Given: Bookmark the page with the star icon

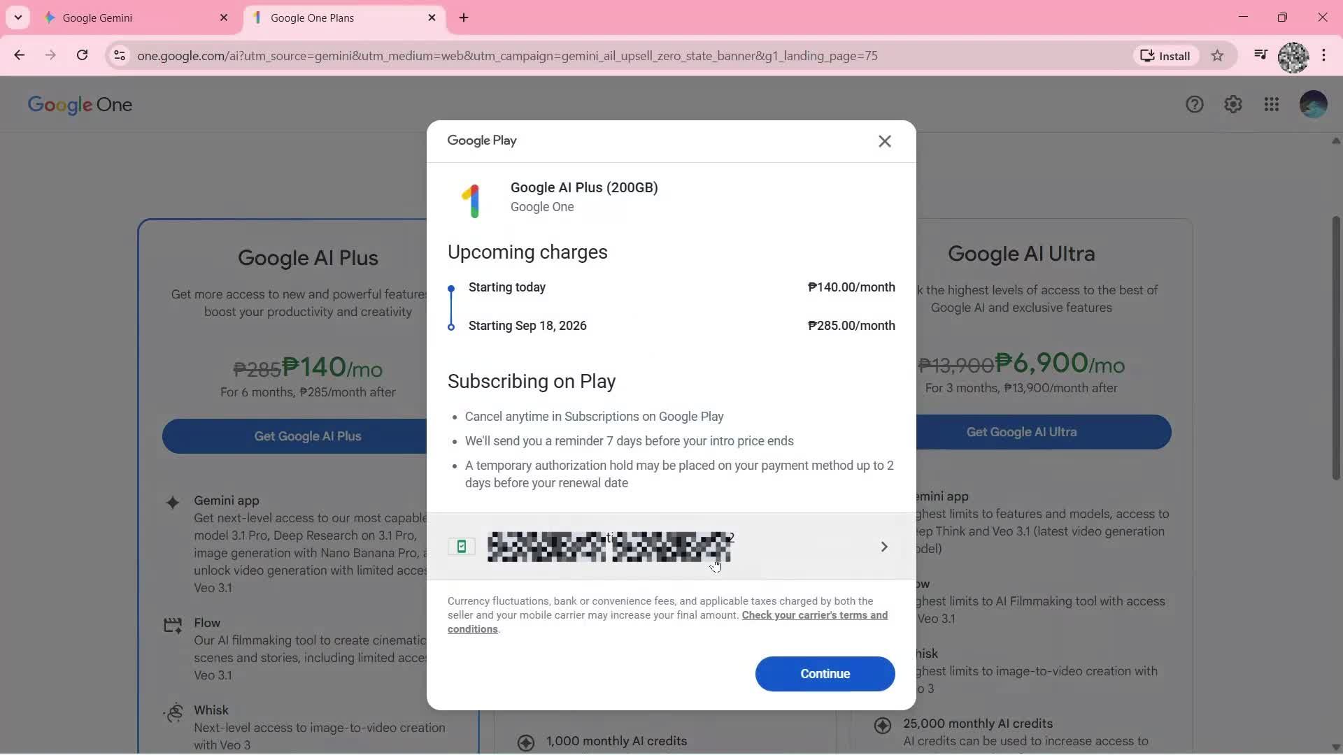Looking at the screenshot, I should tap(1217, 55).
